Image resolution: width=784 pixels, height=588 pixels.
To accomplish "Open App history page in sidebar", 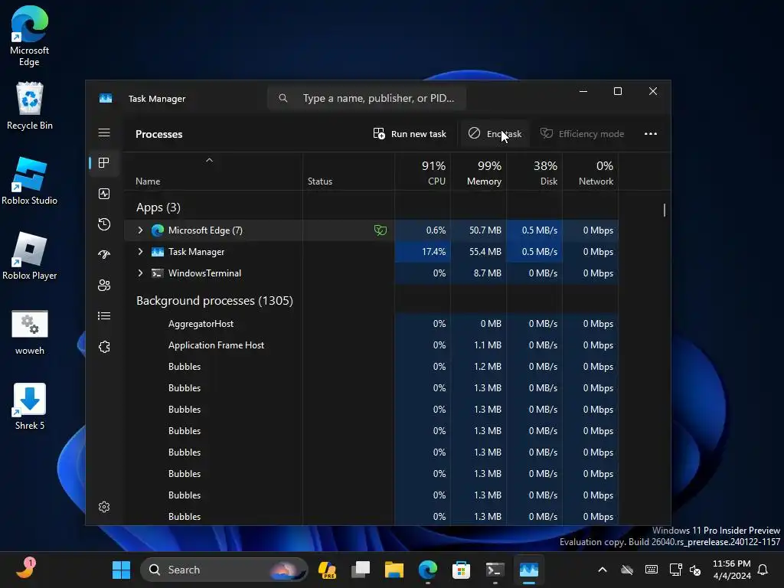I will pos(104,224).
